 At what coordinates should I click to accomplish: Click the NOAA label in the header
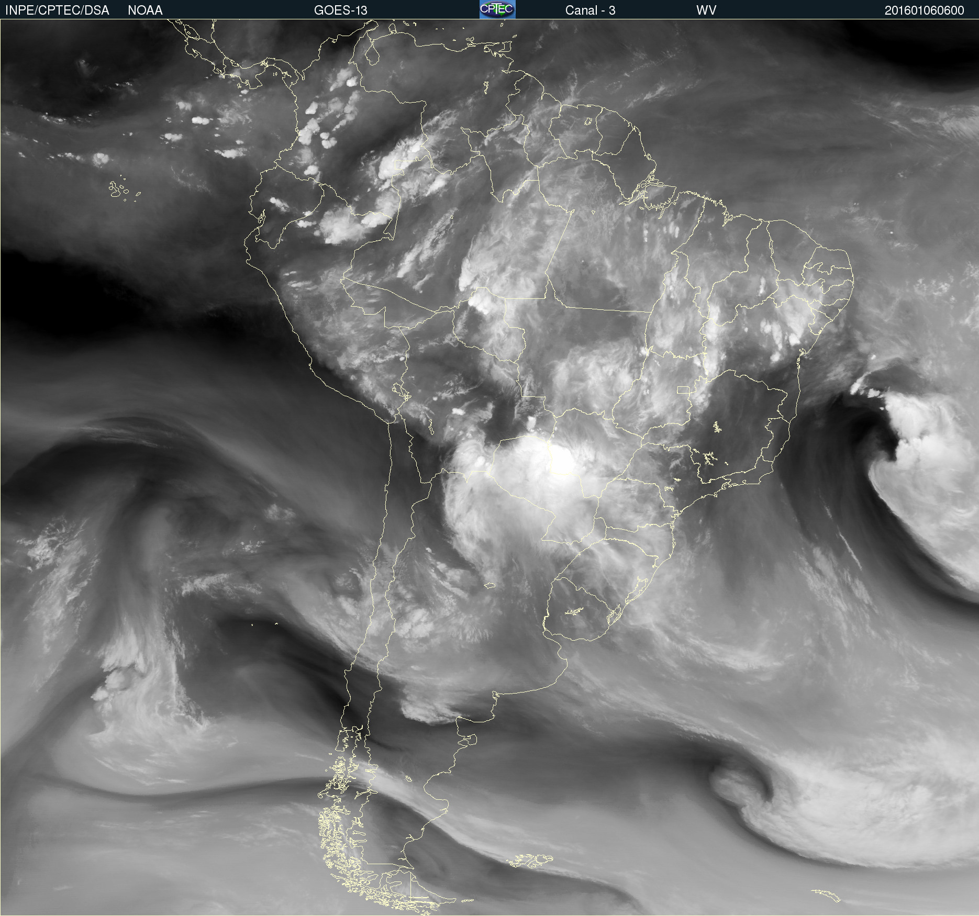(x=145, y=10)
